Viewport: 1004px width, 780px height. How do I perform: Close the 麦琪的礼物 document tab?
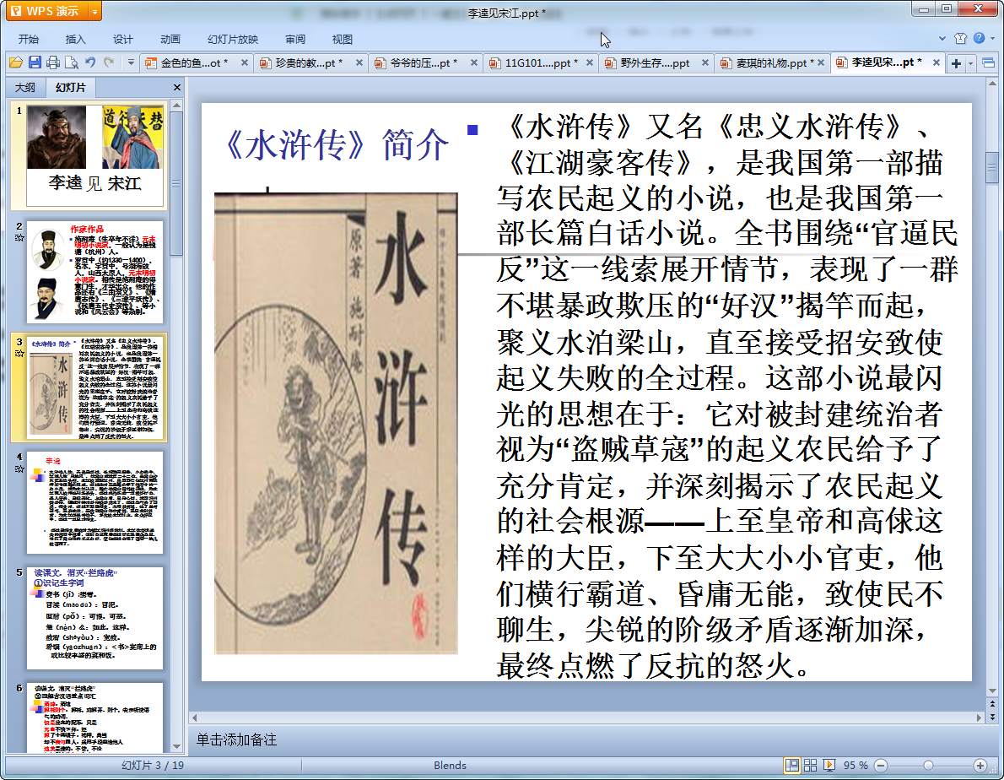pos(820,62)
